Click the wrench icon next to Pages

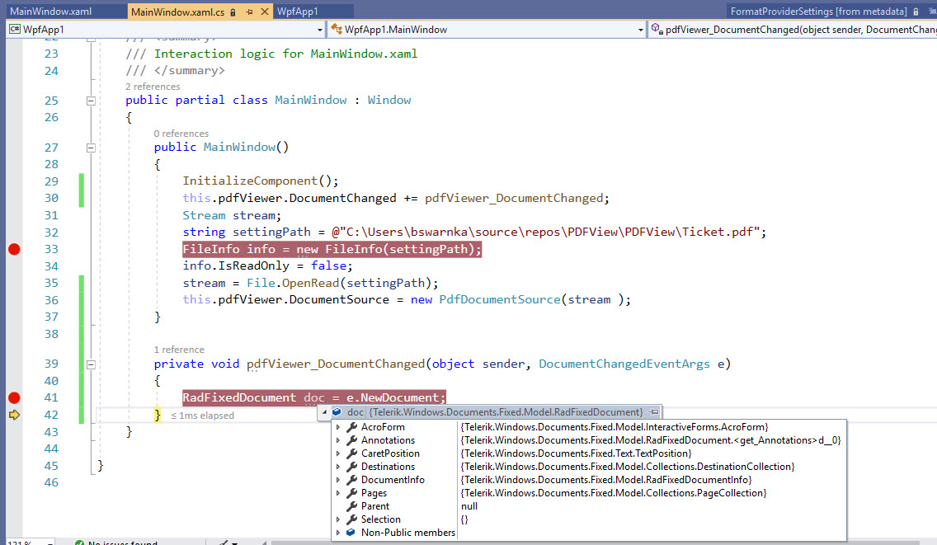click(x=352, y=493)
